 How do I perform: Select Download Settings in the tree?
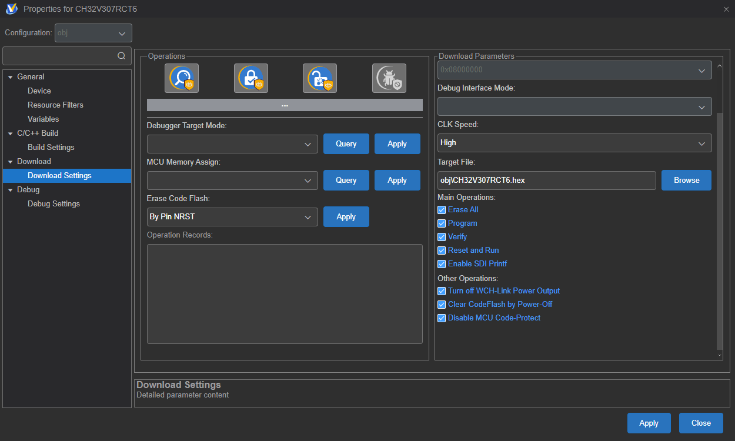[x=67, y=176]
